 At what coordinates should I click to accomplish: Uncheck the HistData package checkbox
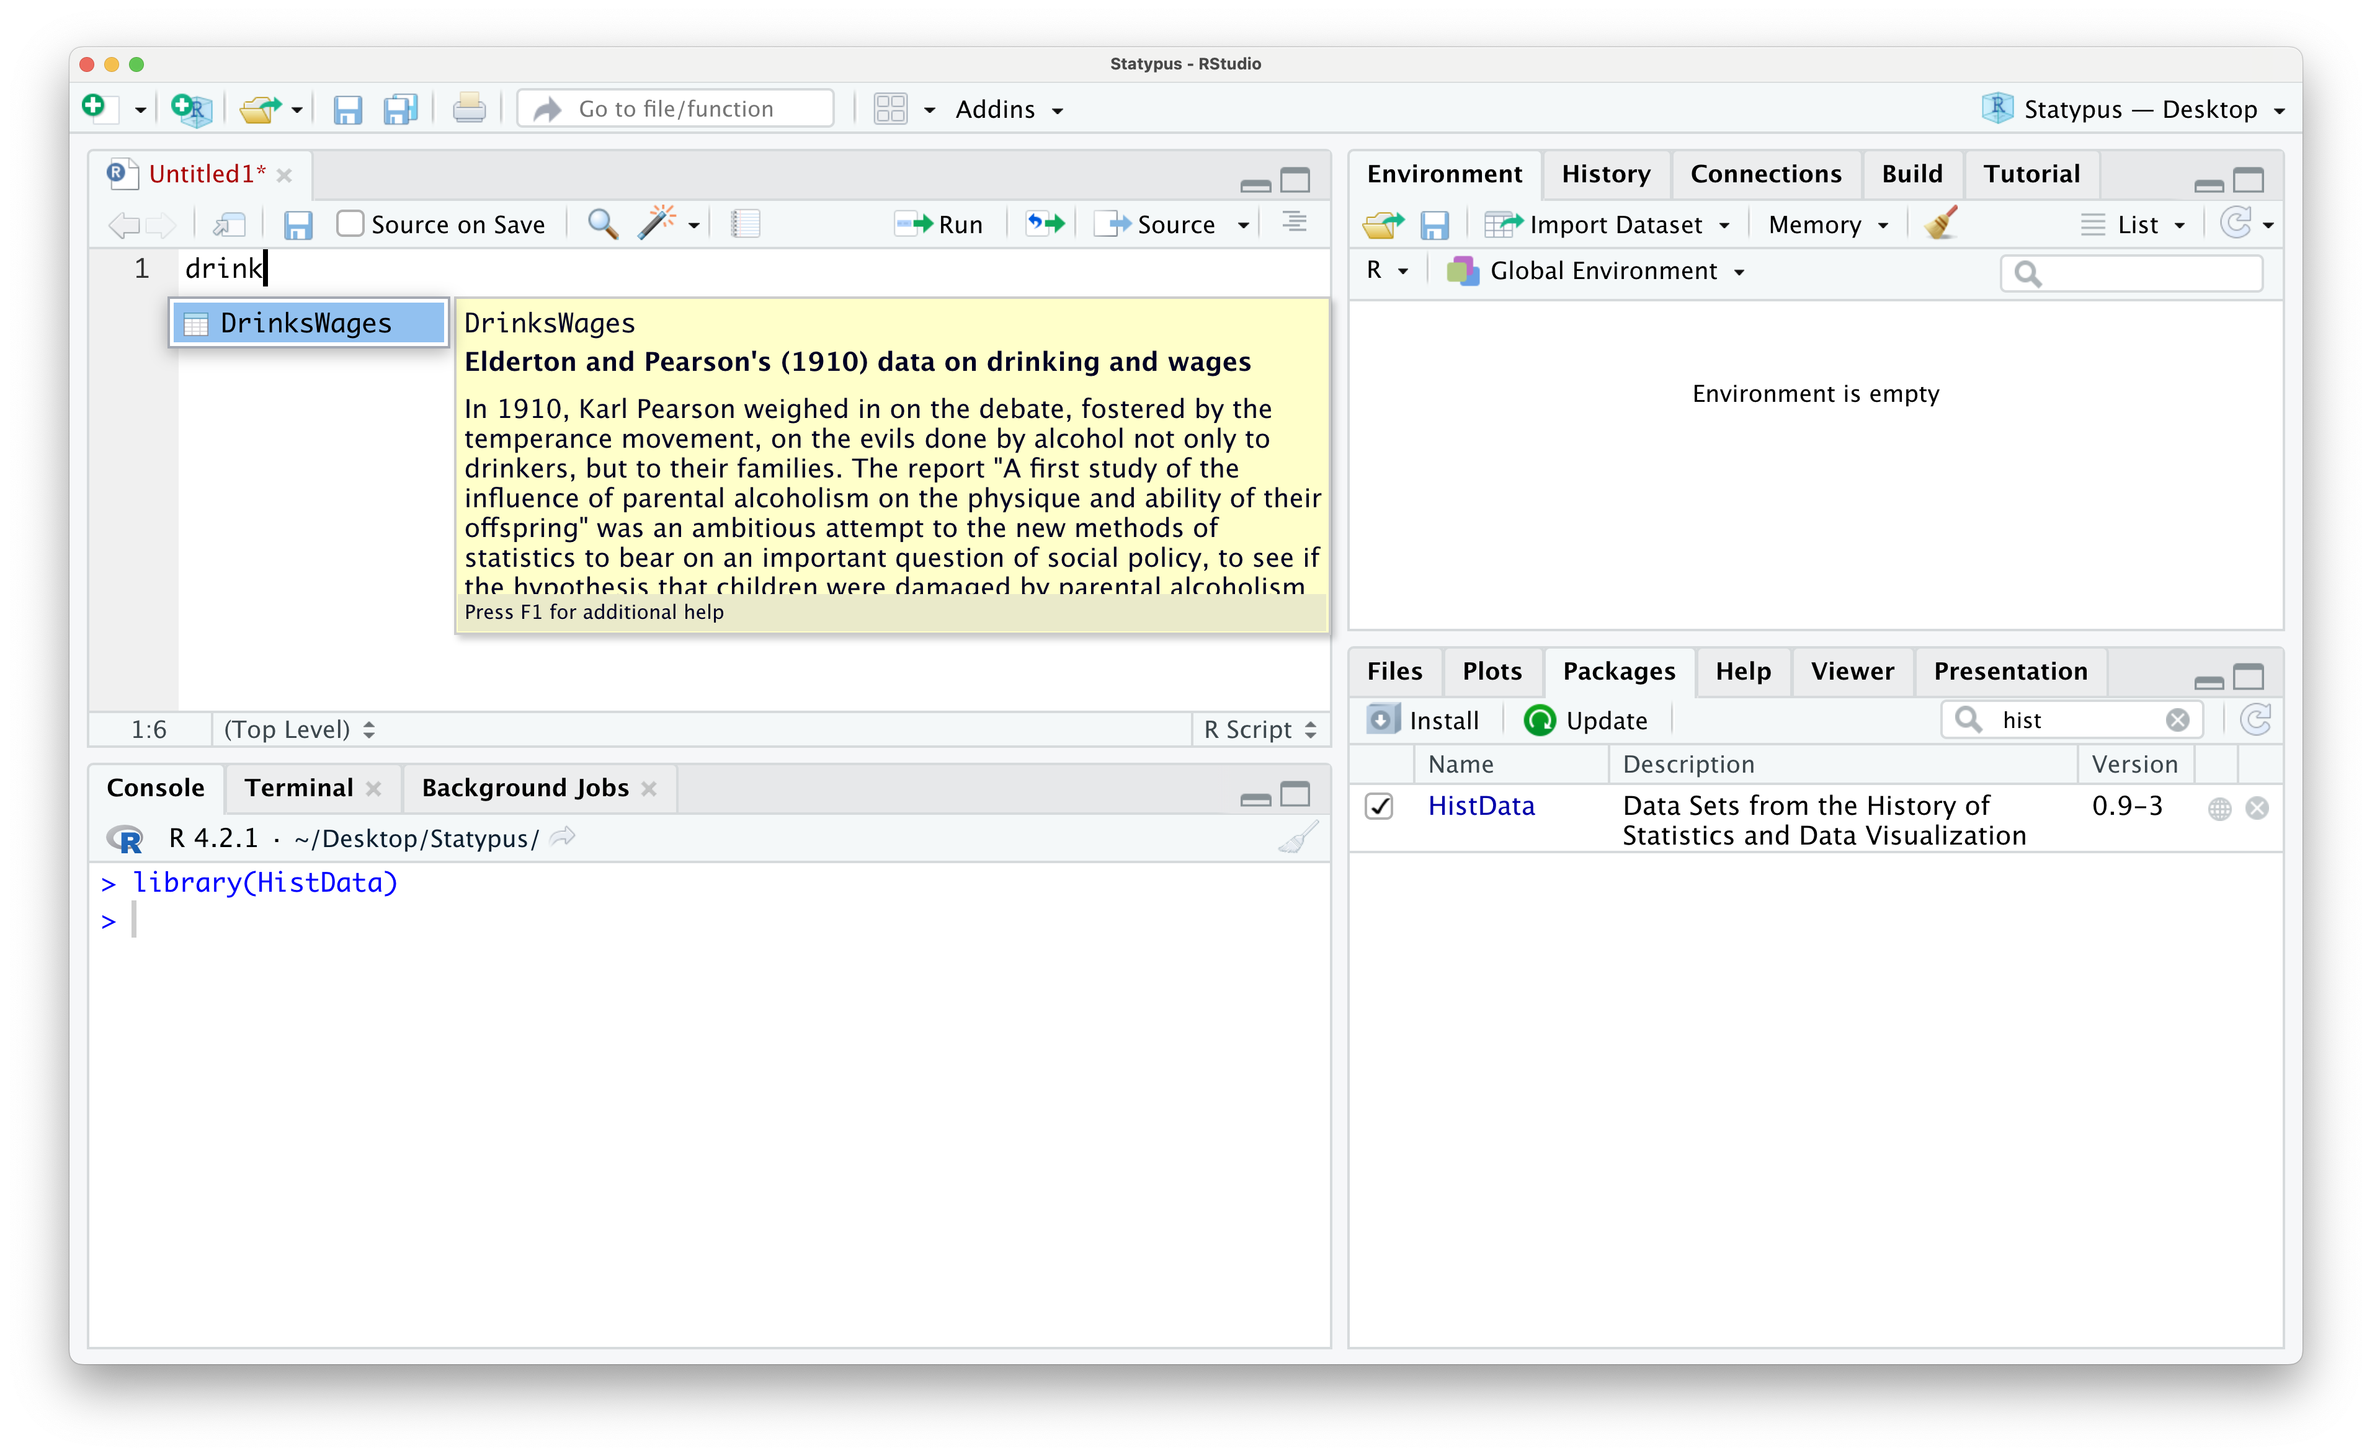(1379, 806)
